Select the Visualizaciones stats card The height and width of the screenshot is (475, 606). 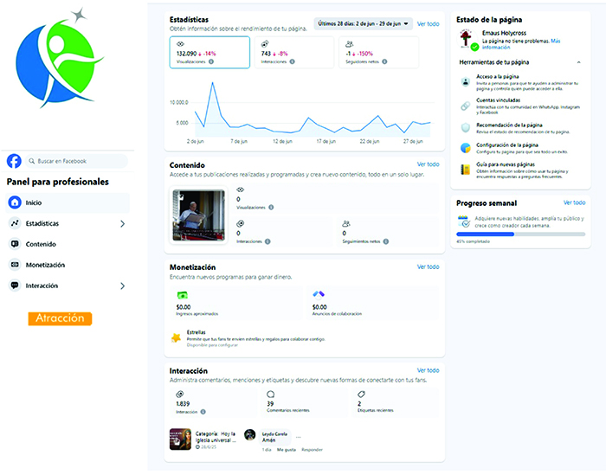pos(209,53)
